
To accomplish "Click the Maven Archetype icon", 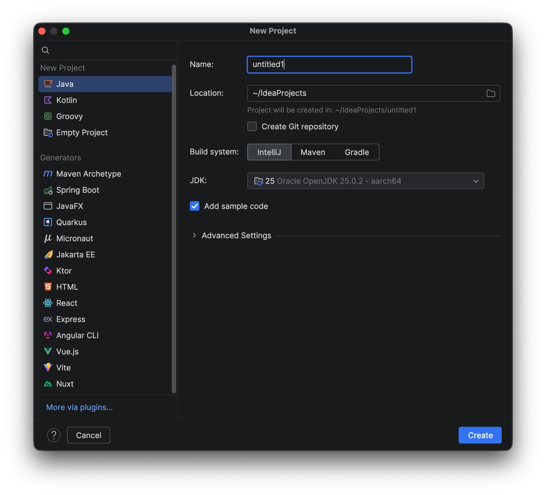I will pos(48,174).
